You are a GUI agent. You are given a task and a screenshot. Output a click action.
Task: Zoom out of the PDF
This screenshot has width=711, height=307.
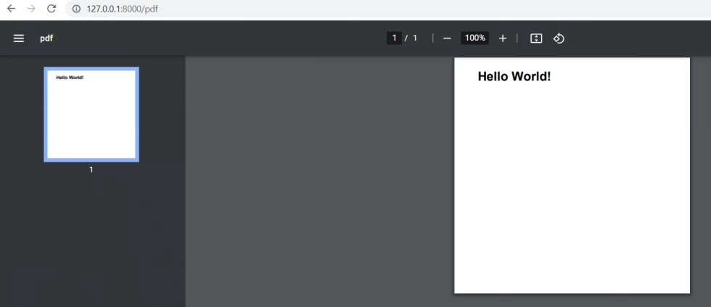(x=447, y=38)
